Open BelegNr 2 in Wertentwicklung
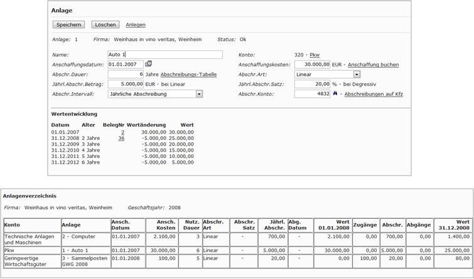This screenshot has width=474, height=279. click(x=122, y=132)
